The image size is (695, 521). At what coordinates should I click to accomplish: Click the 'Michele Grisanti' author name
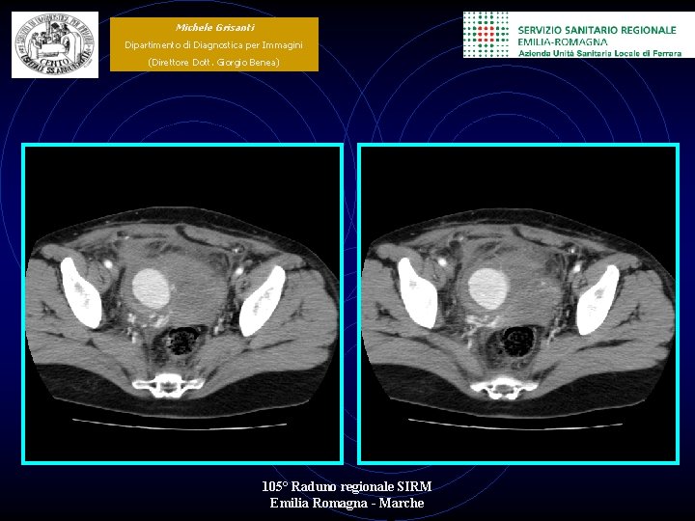[214, 27]
